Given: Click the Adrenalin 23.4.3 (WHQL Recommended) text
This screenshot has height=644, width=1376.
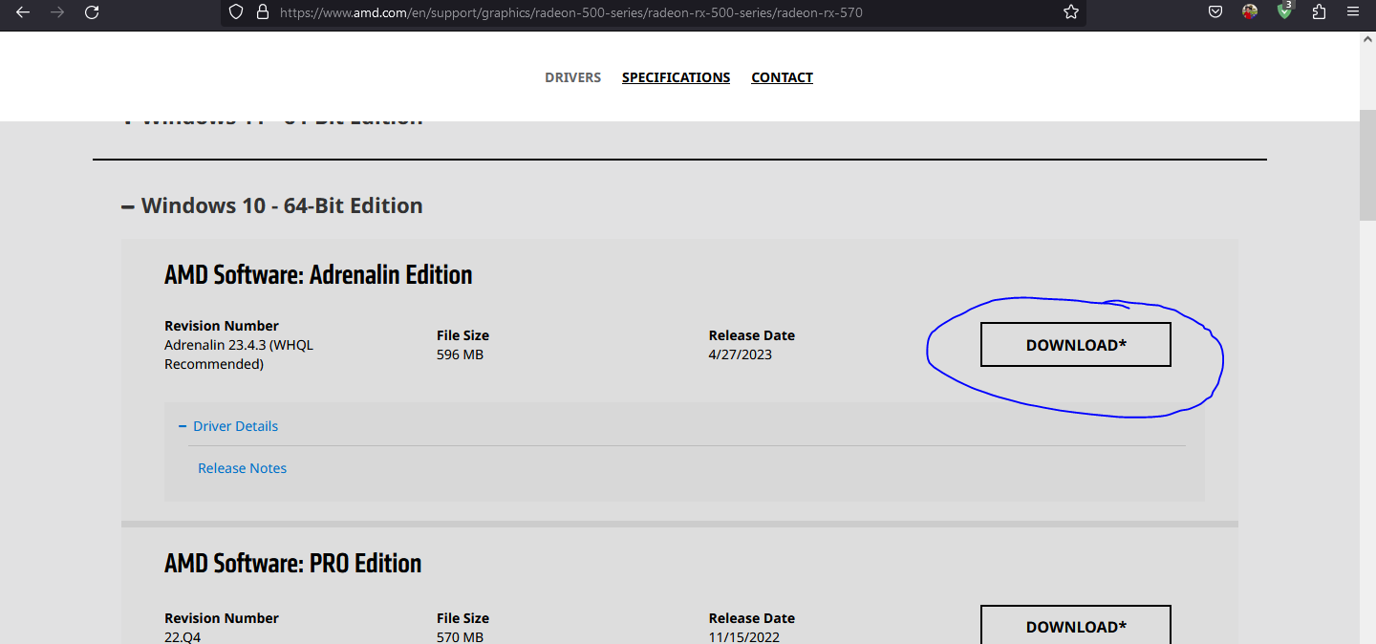Looking at the screenshot, I should click(x=239, y=354).
